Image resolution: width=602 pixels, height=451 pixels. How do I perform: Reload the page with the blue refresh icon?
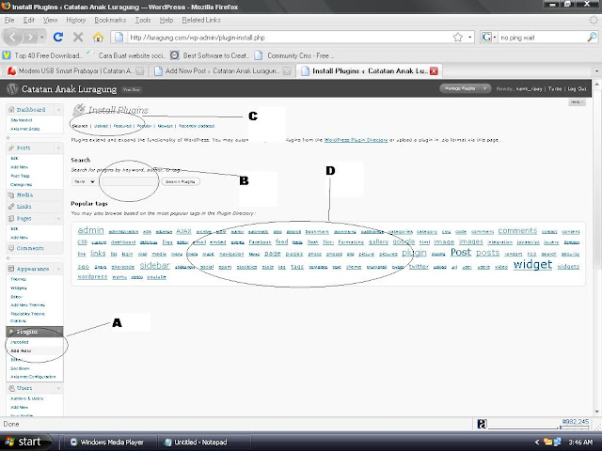[58, 37]
